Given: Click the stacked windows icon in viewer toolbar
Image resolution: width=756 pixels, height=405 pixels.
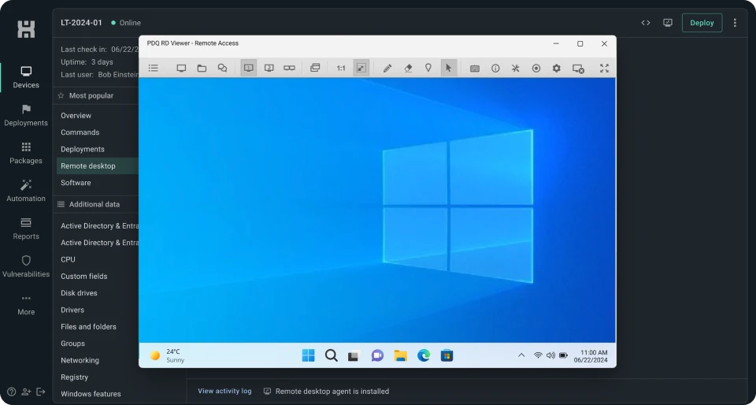Looking at the screenshot, I should click(315, 68).
